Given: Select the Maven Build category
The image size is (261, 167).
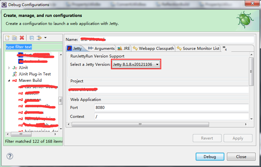Looking at the screenshot, I should [30, 80].
